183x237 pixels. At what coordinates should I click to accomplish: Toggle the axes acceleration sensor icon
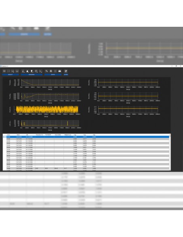(40, 71)
